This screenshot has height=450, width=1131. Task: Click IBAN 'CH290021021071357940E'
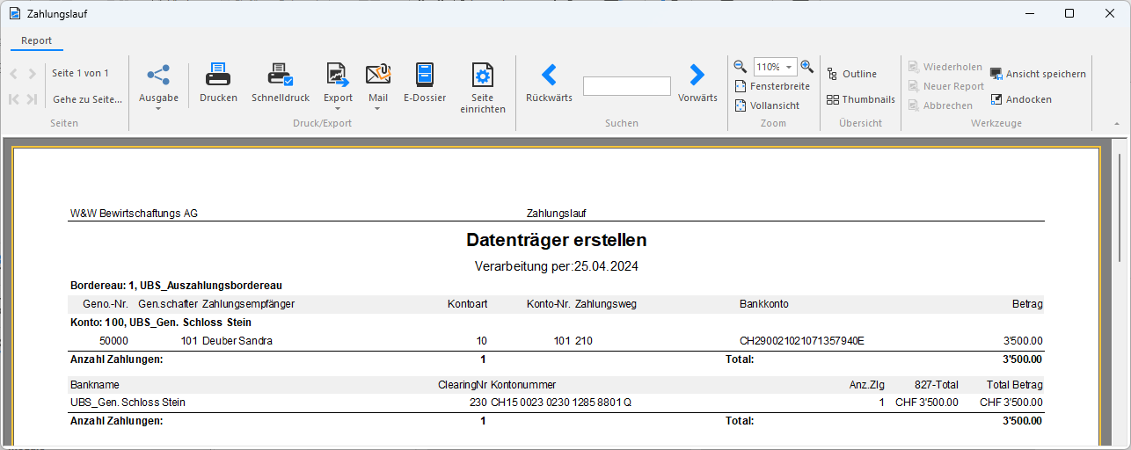803,341
